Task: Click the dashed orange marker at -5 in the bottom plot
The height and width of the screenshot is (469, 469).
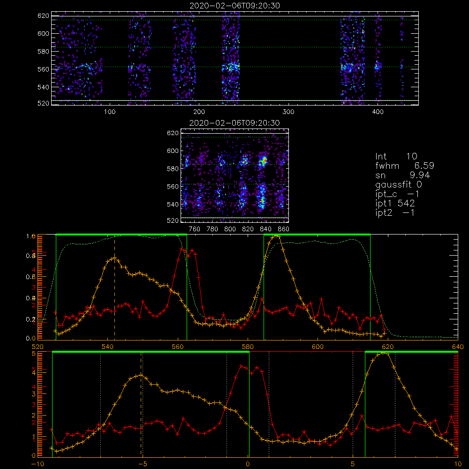Action: point(141,404)
